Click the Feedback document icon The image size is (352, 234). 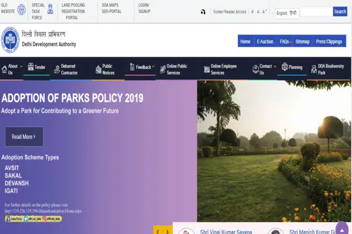(x=132, y=66)
